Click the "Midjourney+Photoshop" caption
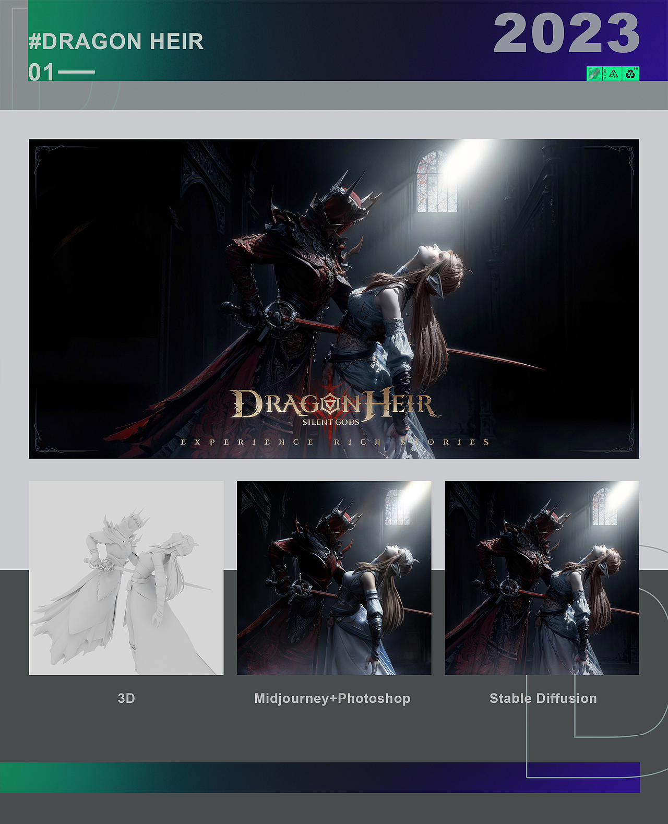668x824 pixels. (x=332, y=699)
